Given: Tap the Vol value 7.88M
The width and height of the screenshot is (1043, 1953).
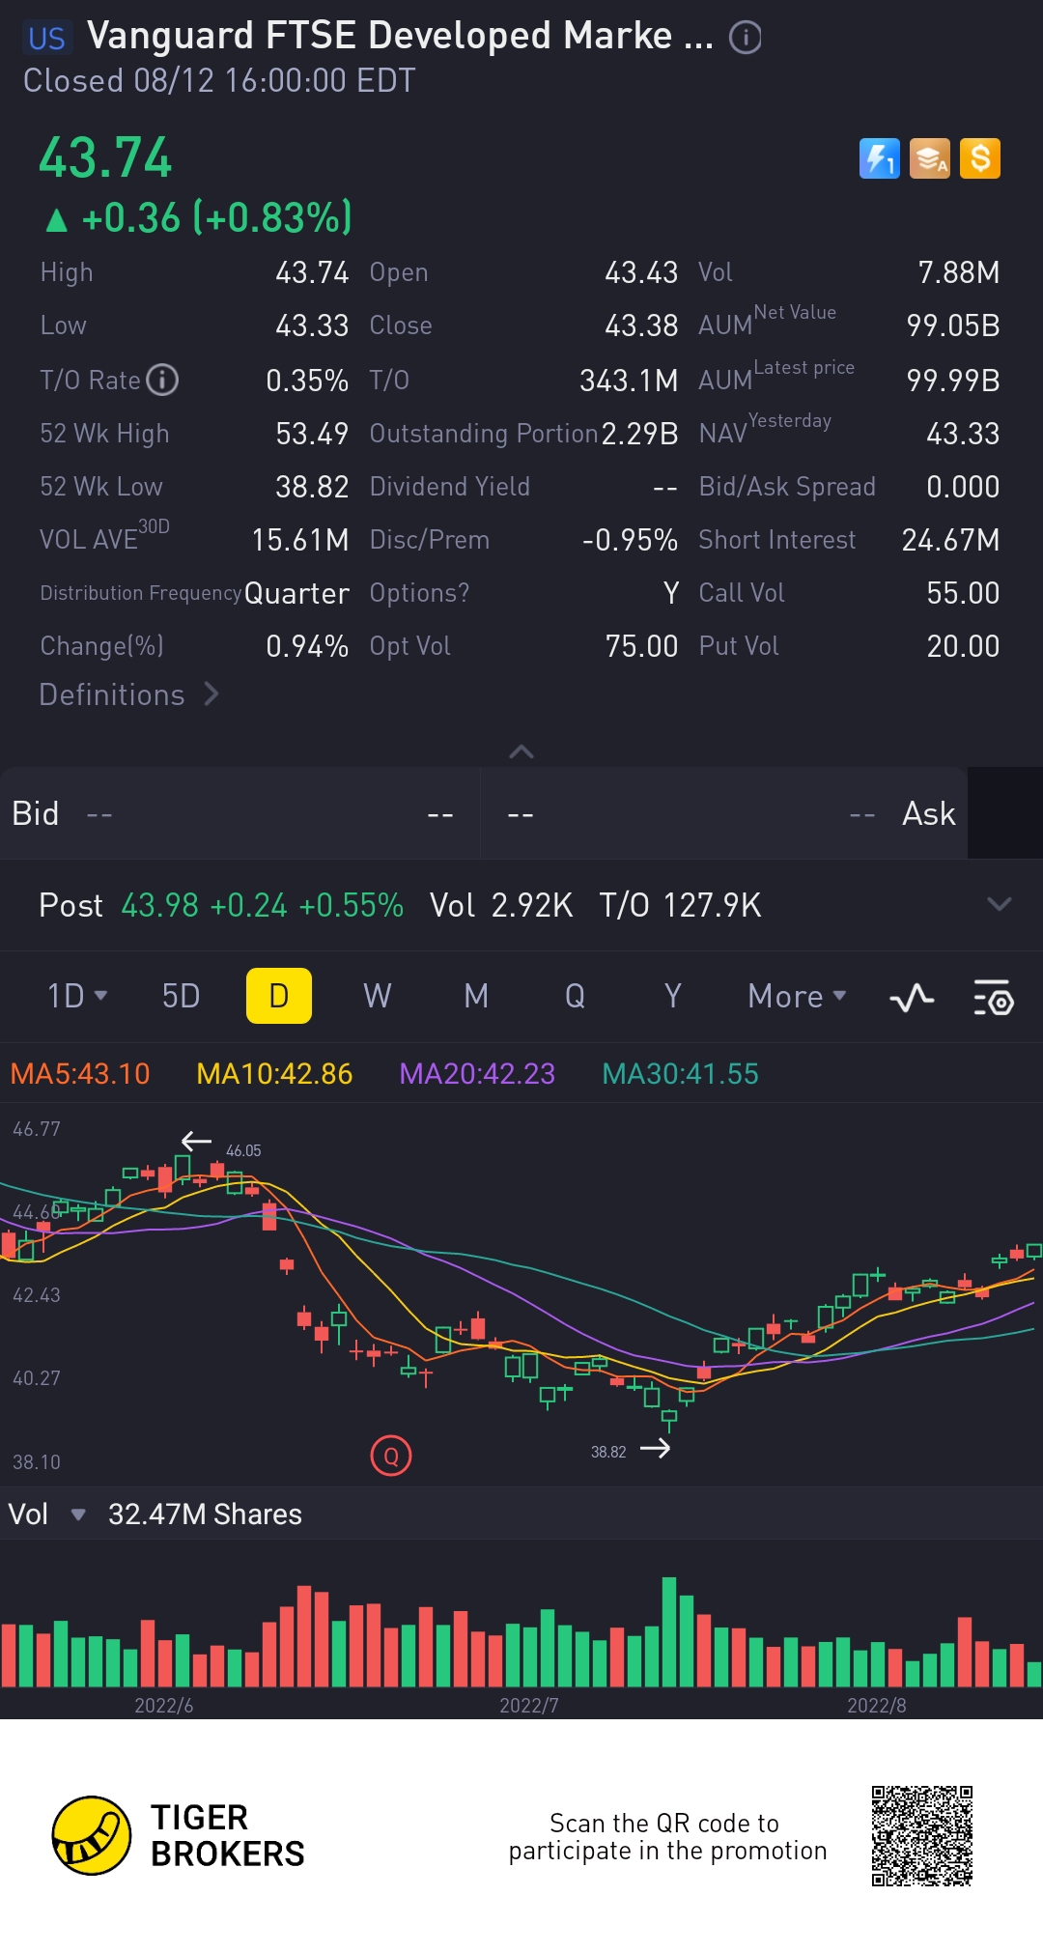Looking at the screenshot, I should coord(958,272).
